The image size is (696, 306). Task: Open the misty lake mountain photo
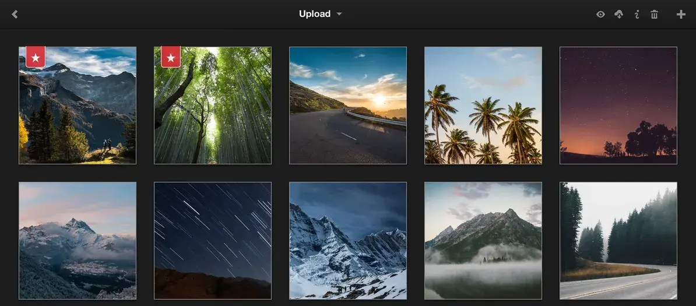[483, 241]
